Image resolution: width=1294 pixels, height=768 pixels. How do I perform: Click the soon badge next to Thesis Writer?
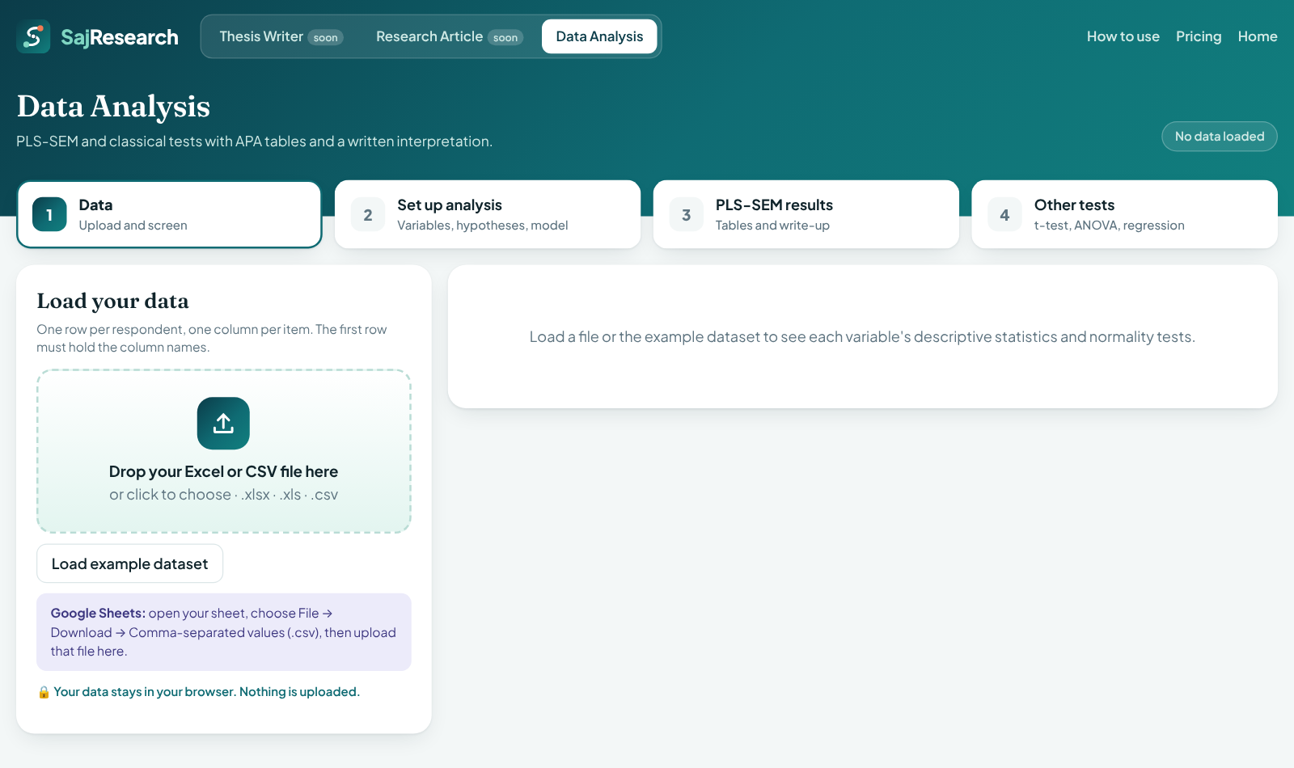coord(325,37)
